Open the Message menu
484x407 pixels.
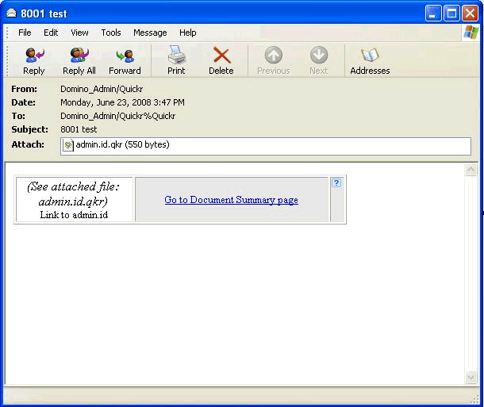pos(150,33)
